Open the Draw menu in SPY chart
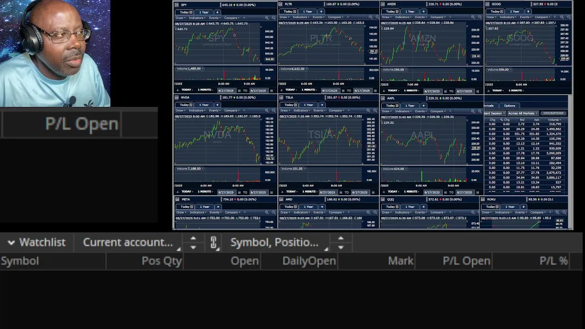This screenshot has height=329, width=585. pos(181,18)
